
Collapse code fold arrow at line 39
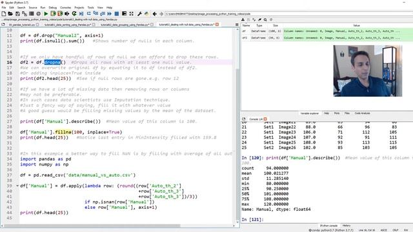17,186
